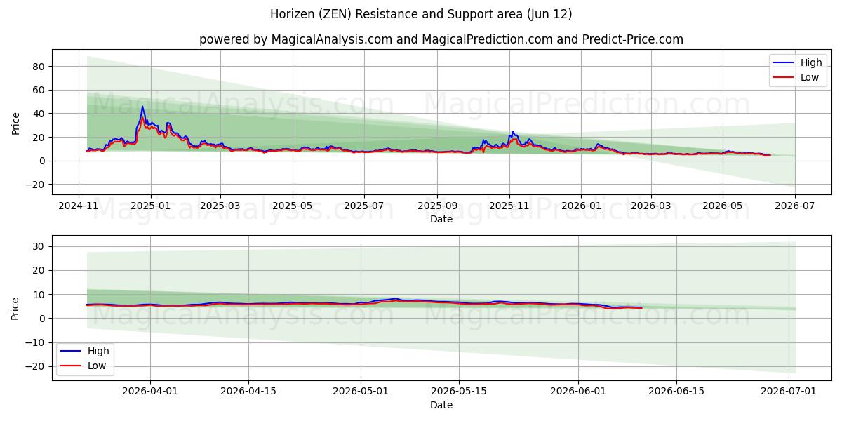Viewport: 842px width, 421px height.
Task: Click top chart x-axis label '2025-03'
Action: (x=220, y=206)
